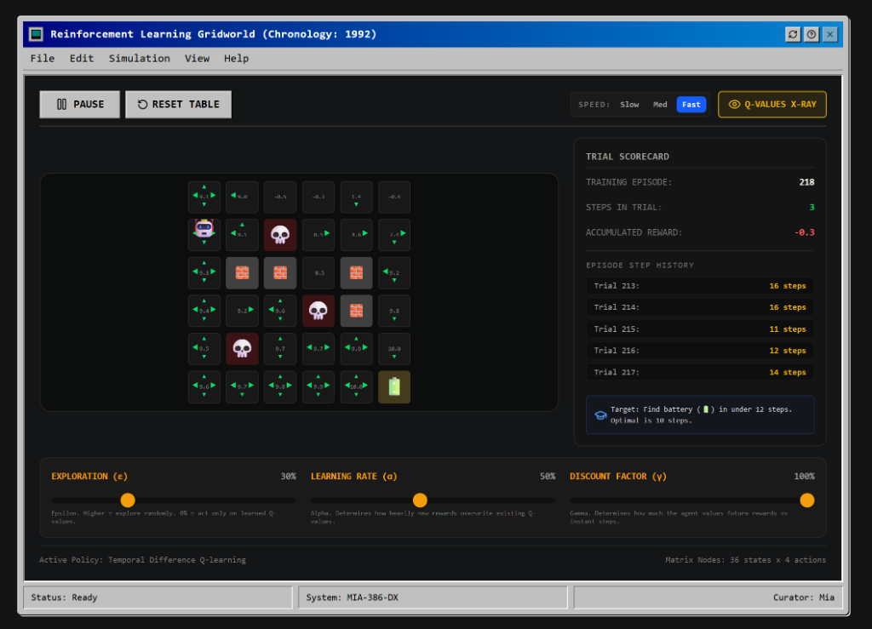Toggle the Q-Values X-Ray overlay
This screenshot has height=629, width=872.
(x=772, y=105)
